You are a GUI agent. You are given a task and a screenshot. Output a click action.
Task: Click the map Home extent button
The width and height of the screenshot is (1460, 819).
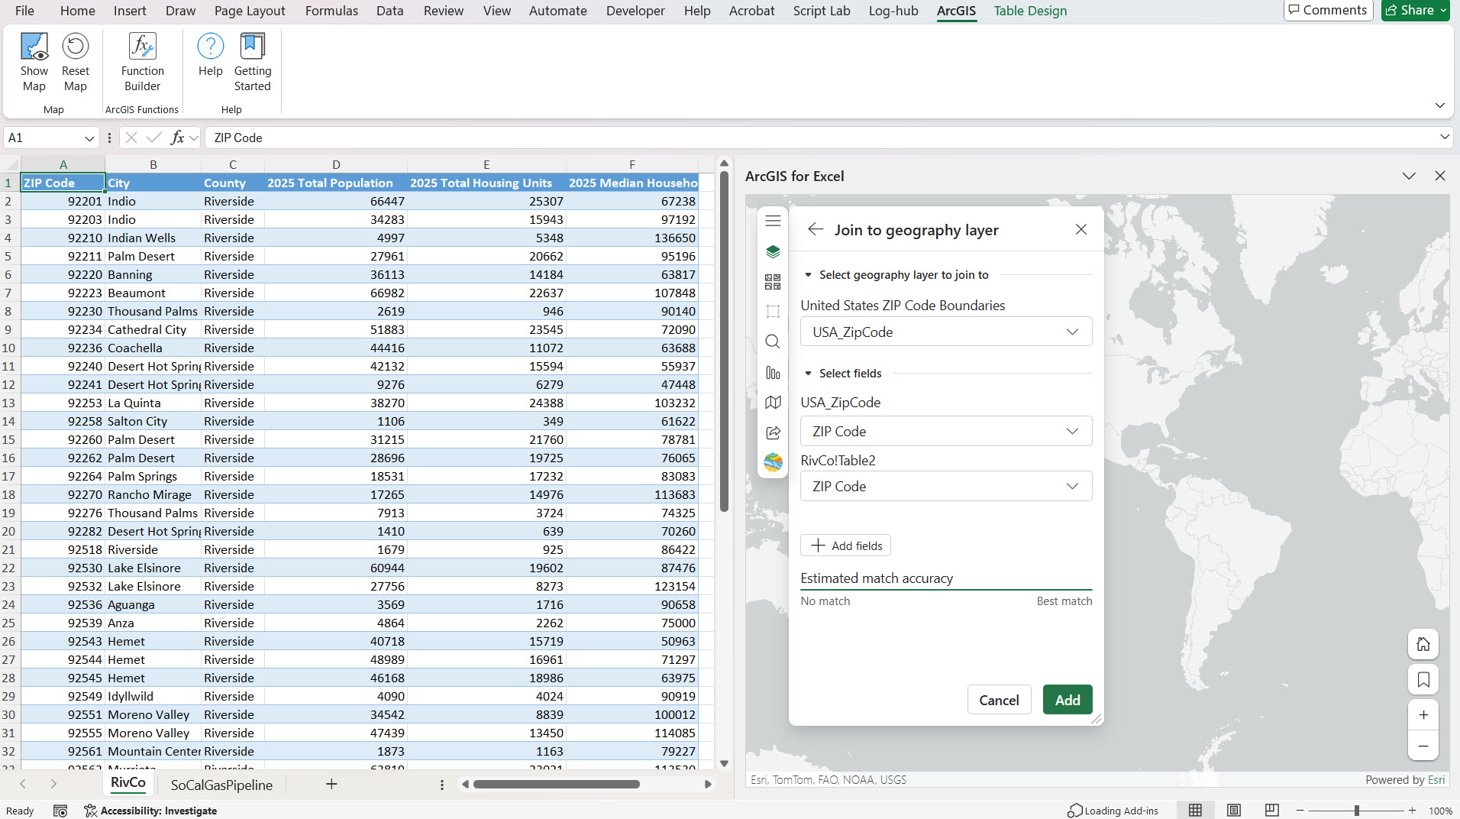click(1423, 644)
